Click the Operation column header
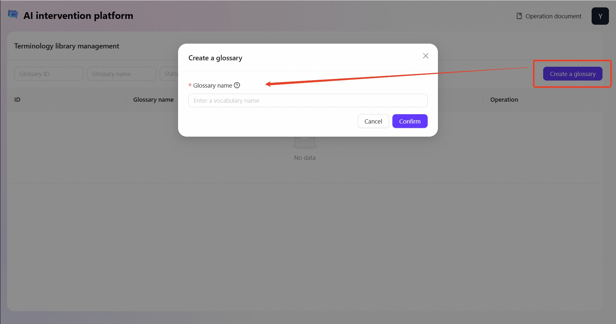Viewport: 616px width, 324px height. 504,100
